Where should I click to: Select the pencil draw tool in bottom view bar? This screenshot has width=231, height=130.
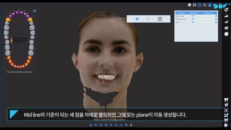pyautogui.click(x=131, y=125)
